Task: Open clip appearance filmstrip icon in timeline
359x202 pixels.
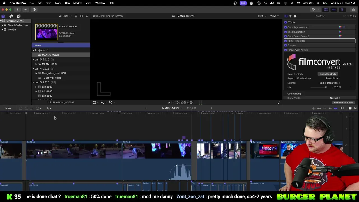Action: 342,108
